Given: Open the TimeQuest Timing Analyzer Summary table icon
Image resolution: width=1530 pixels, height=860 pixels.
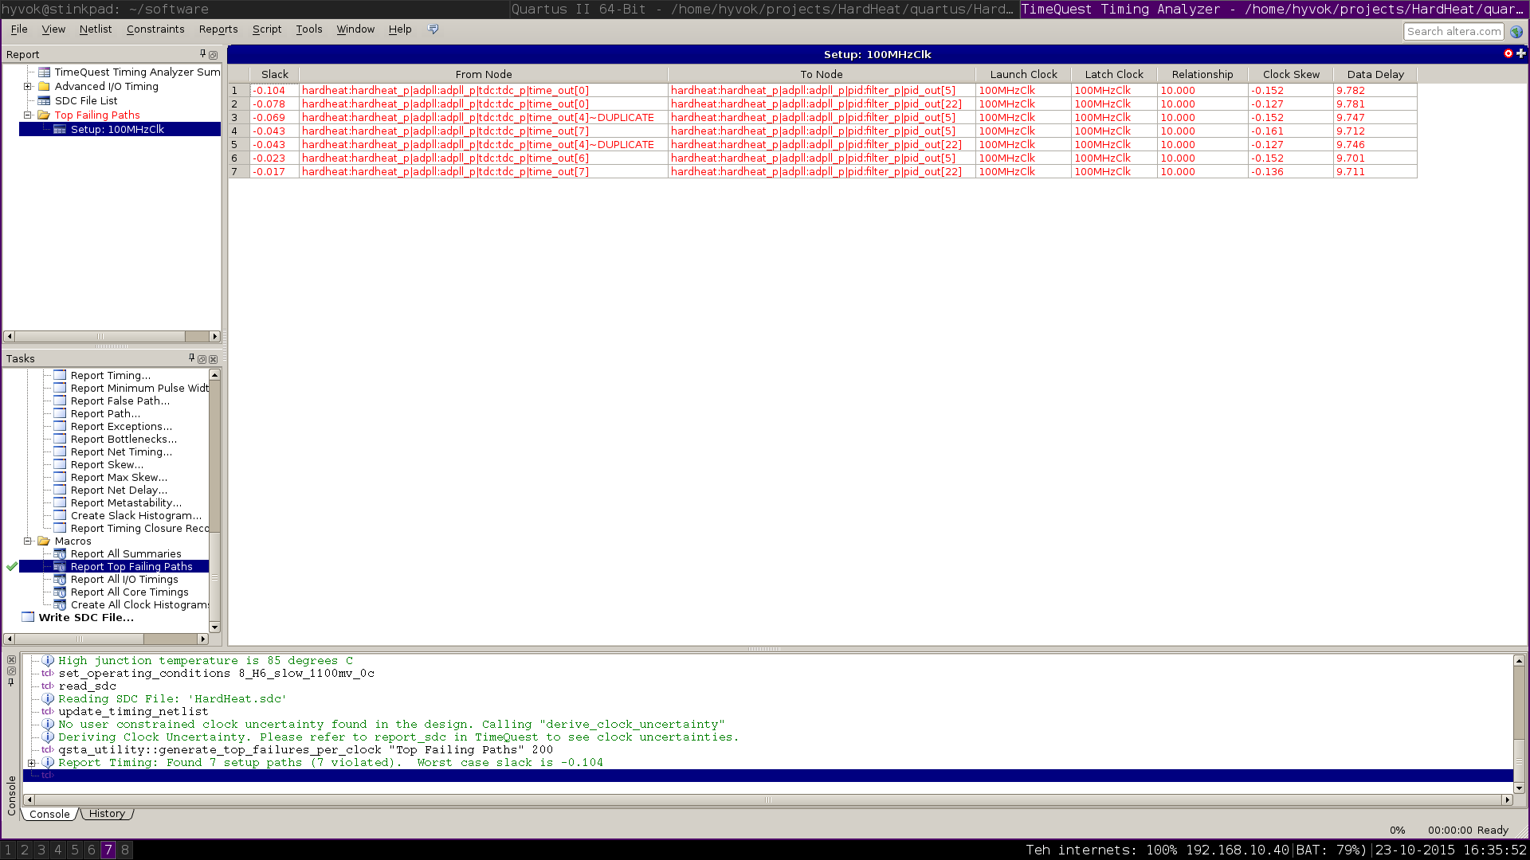Looking at the screenshot, I should pyautogui.click(x=45, y=72).
